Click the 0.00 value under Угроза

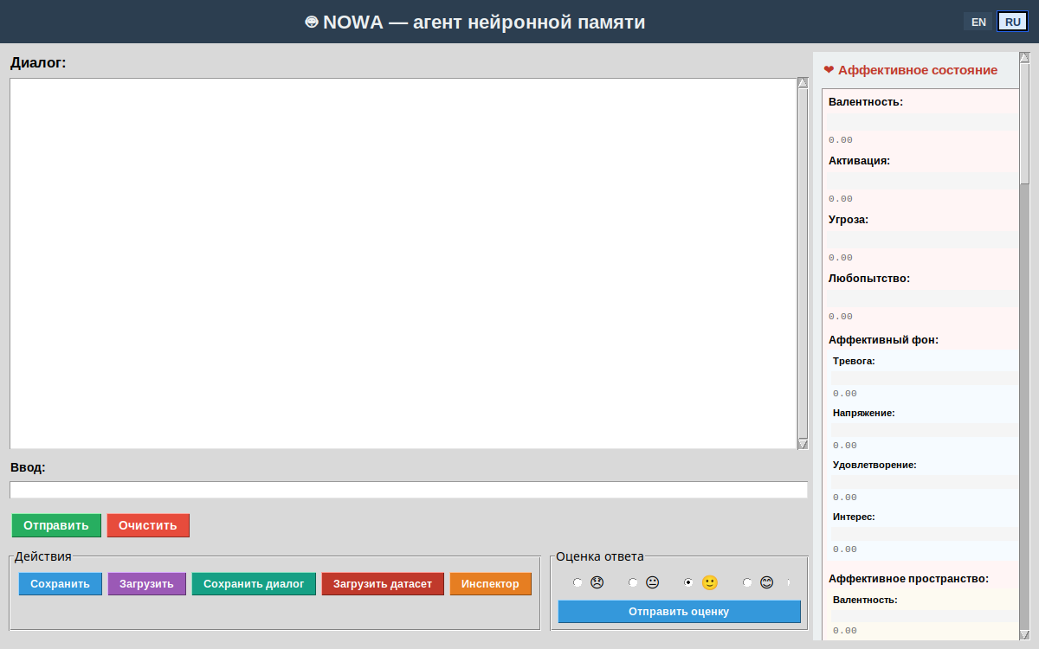coord(841,258)
